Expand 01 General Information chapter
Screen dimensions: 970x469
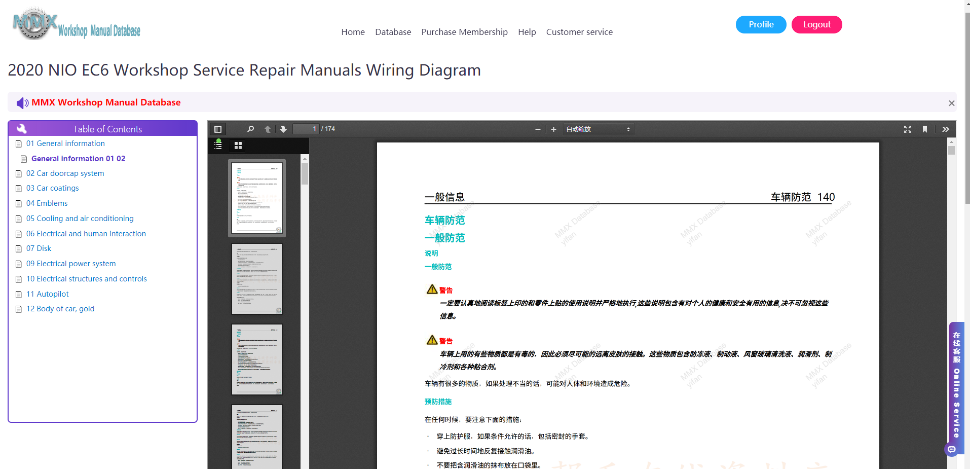coord(65,143)
